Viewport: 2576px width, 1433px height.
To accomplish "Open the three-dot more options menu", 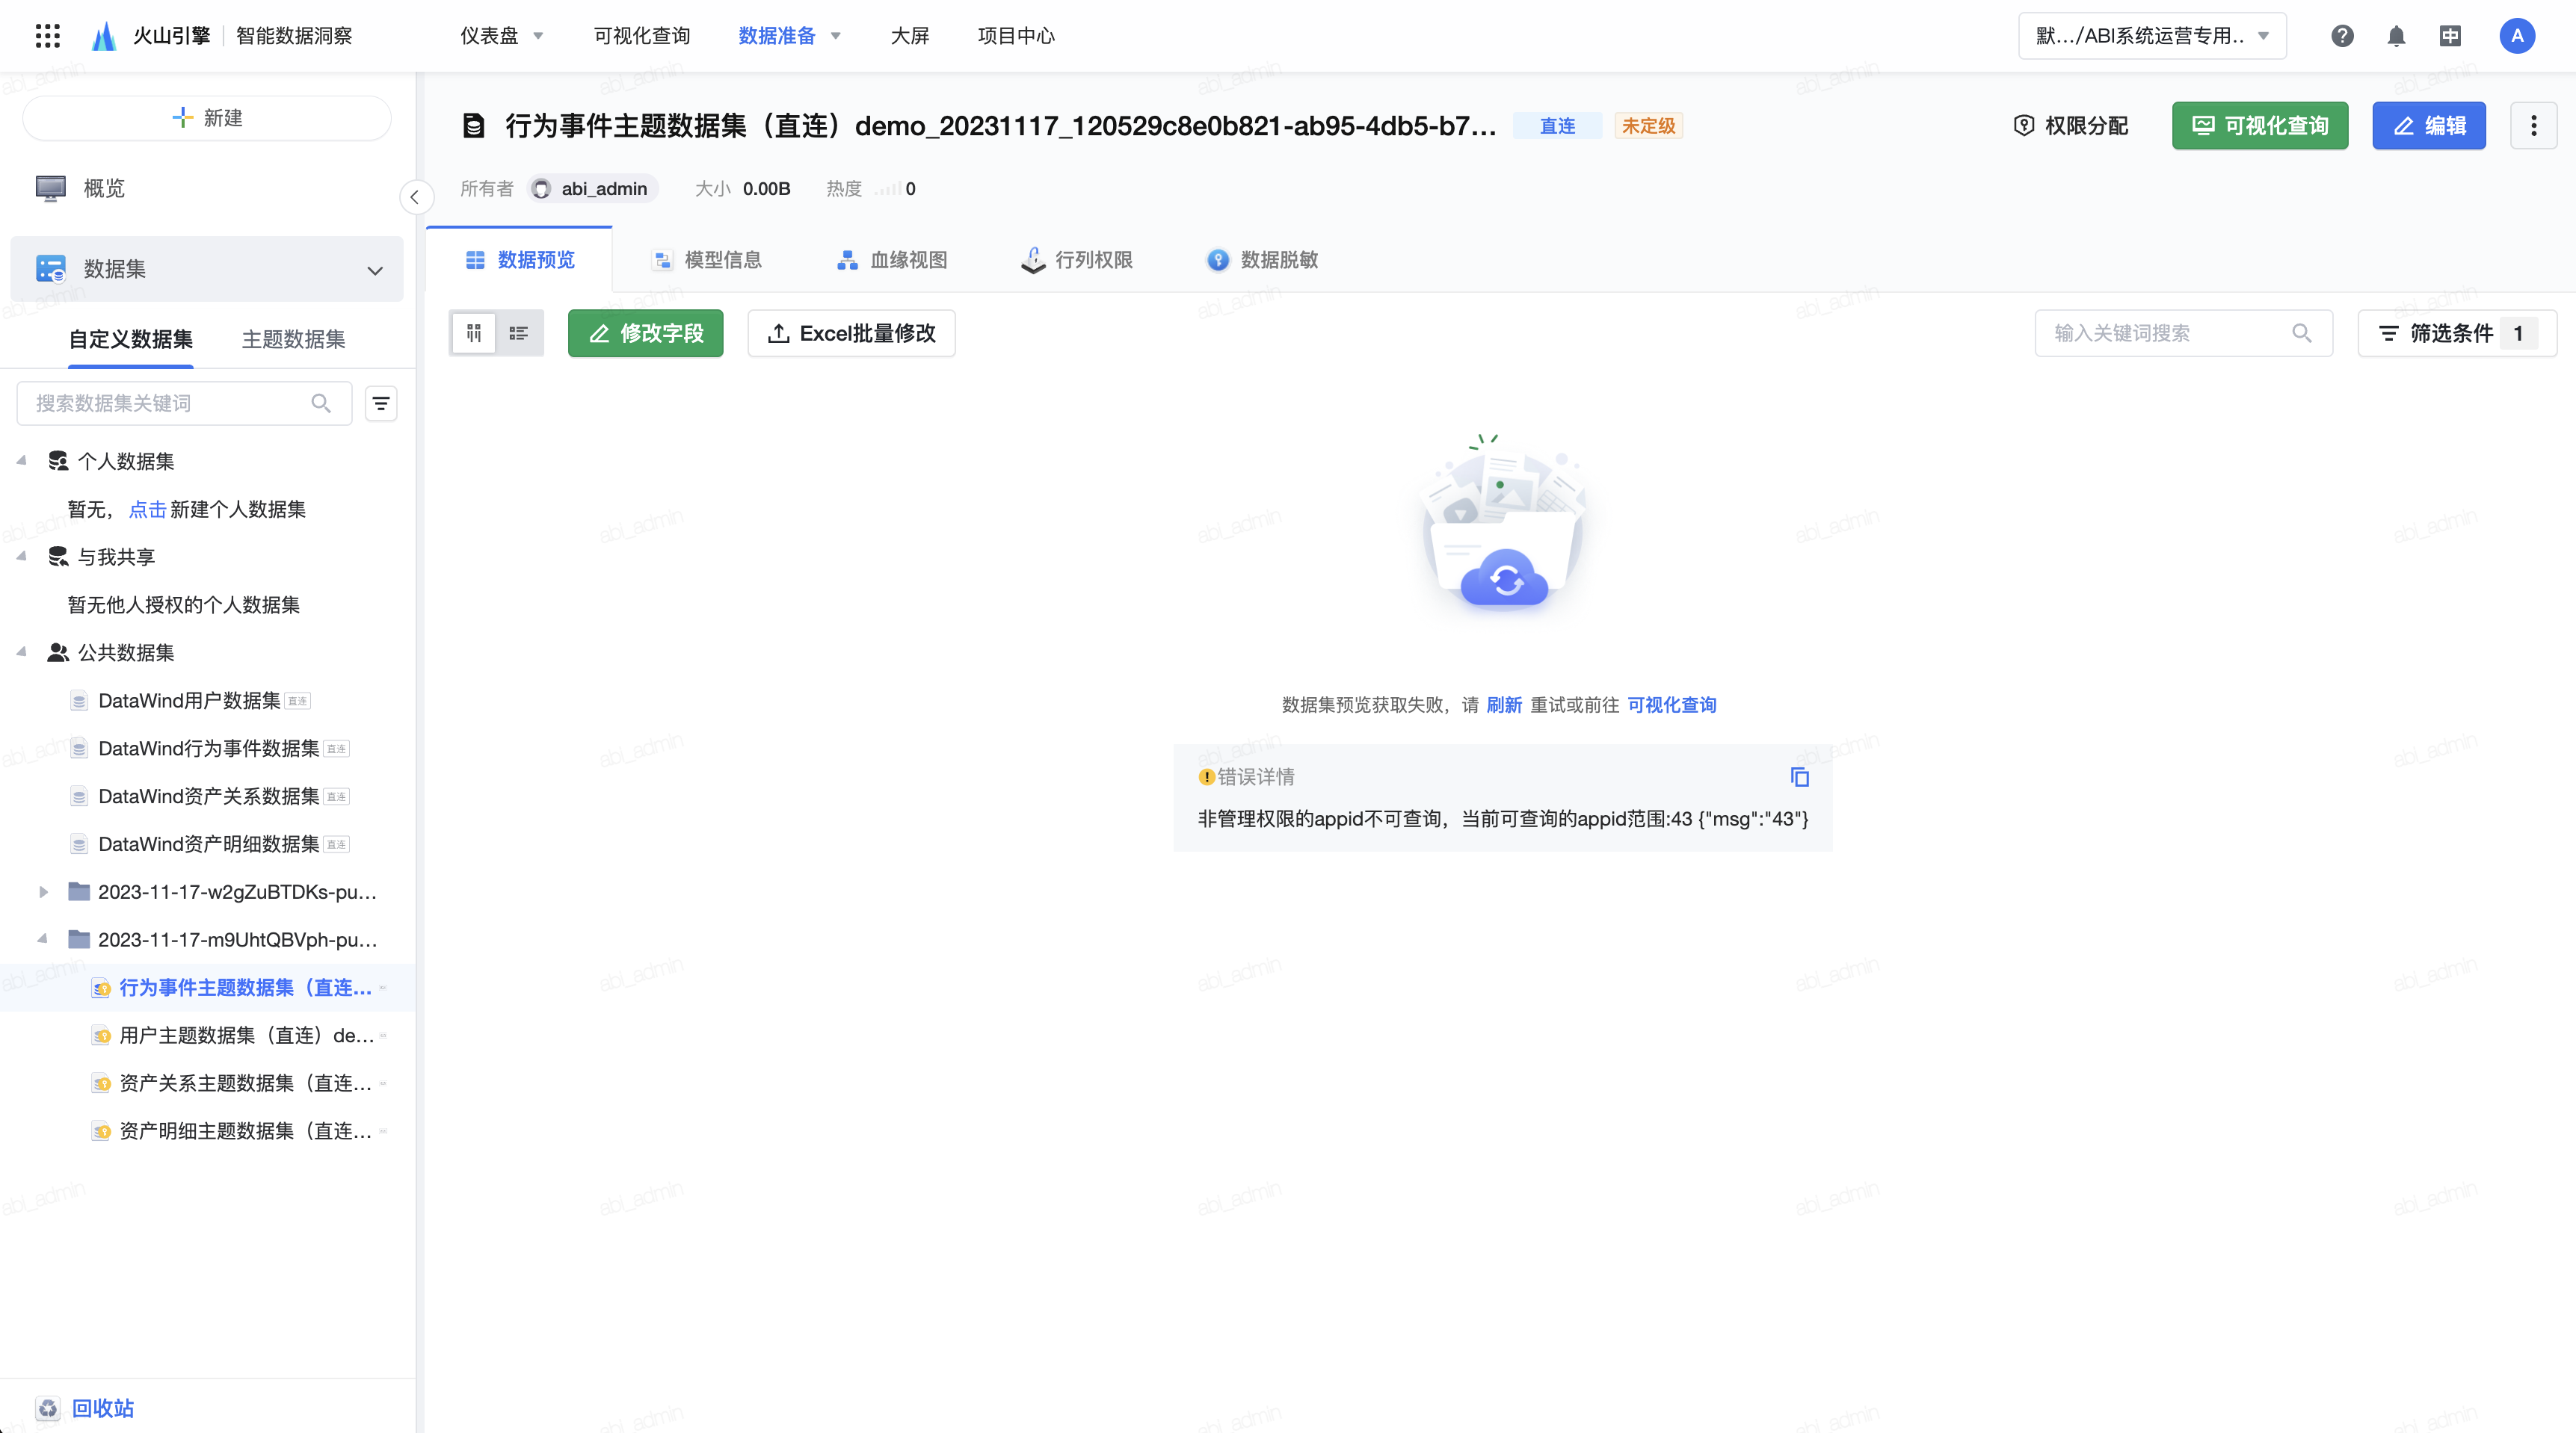I will pos(2534,125).
